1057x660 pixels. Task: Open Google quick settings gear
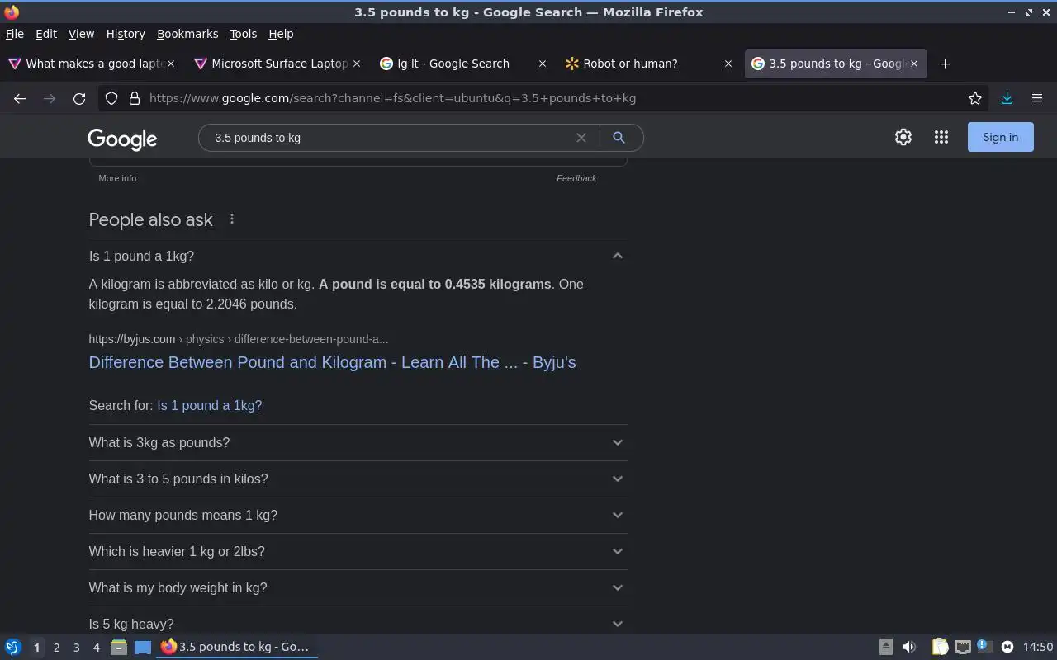[x=903, y=138]
